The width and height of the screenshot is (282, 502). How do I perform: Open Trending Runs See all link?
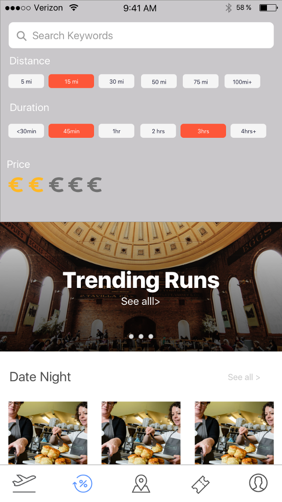tap(141, 301)
